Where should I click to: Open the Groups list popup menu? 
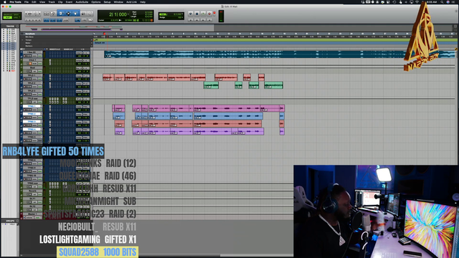pyautogui.click(x=17, y=221)
